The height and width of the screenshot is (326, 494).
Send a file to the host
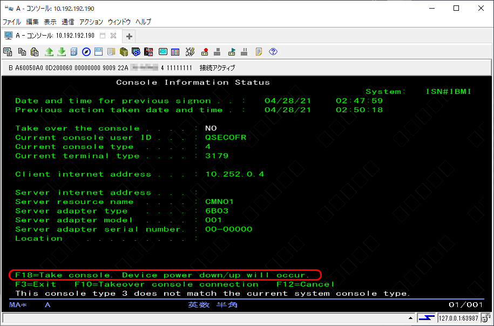[50, 51]
